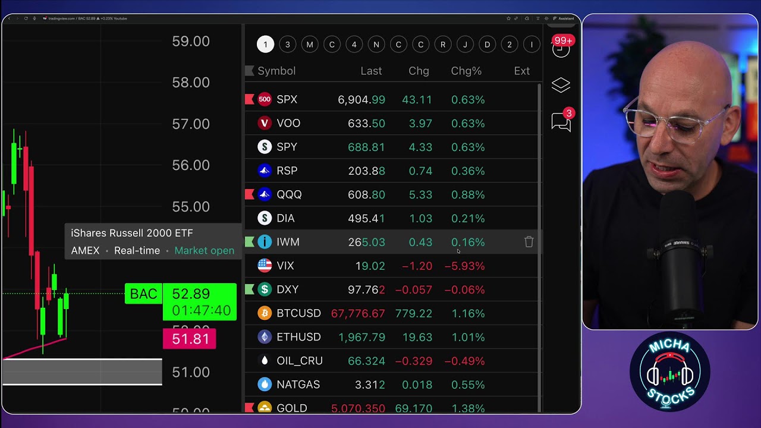Viewport: 761px width, 428px height.
Task: Click the IWM iShares logo icon
Action: click(265, 242)
